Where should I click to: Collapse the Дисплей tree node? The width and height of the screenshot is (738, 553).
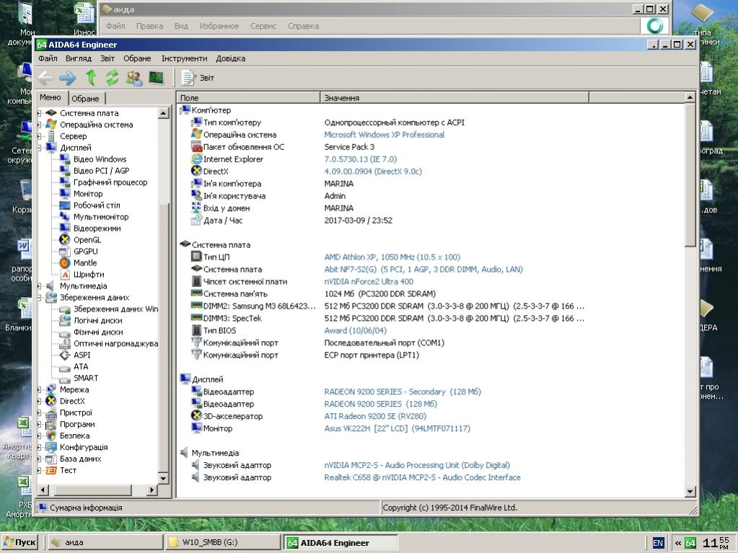click(x=39, y=148)
